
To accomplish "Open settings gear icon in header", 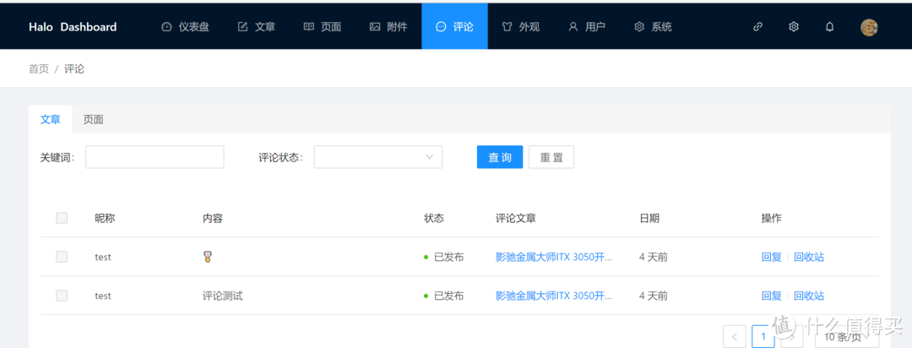I will pos(793,27).
